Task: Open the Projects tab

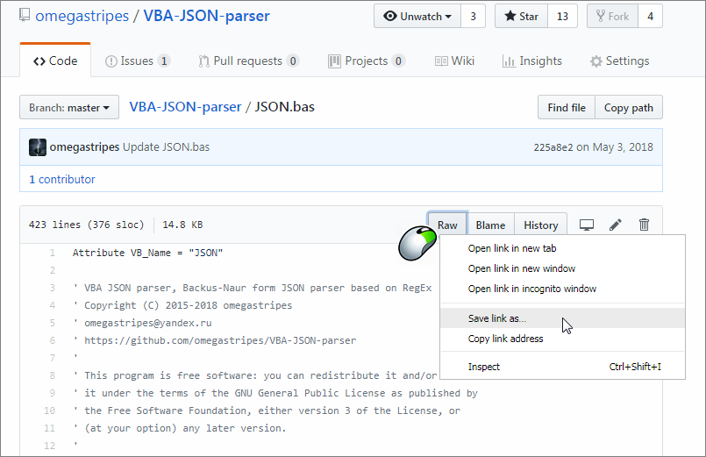Action: click(x=367, y=61)
